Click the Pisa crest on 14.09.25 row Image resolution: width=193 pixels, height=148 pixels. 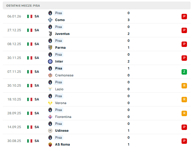[50, 124]
